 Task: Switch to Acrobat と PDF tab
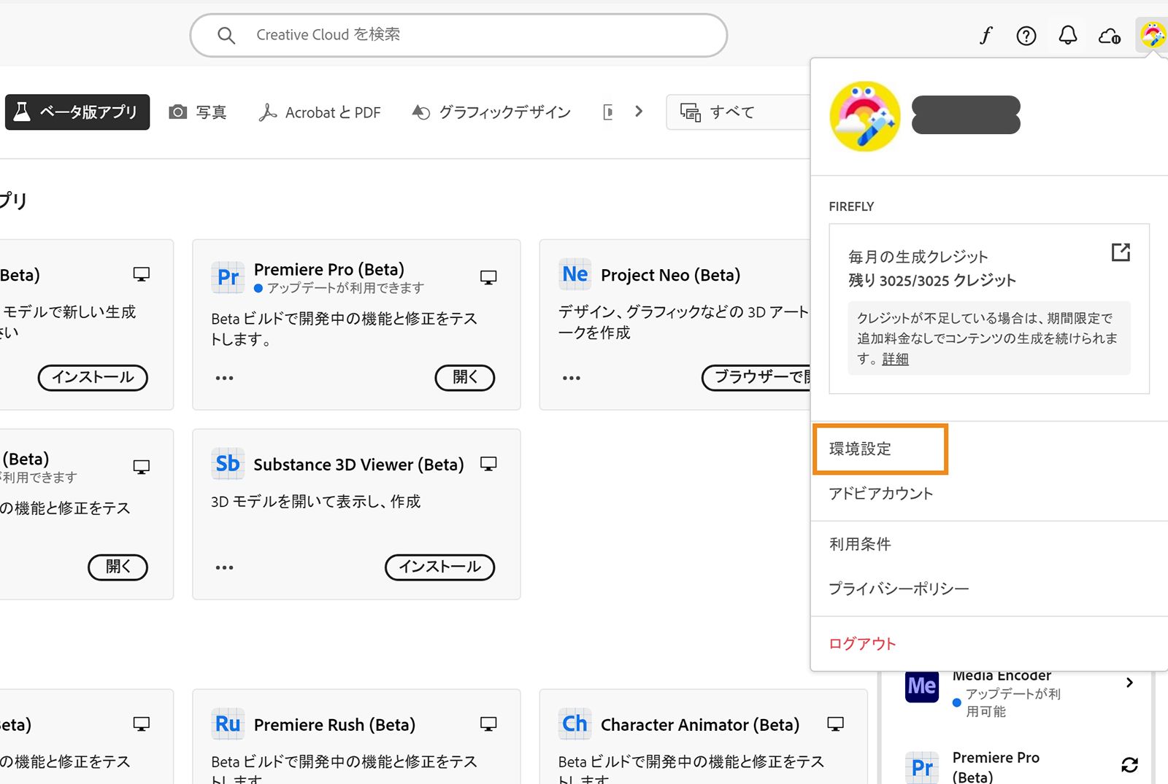point(320,112)
